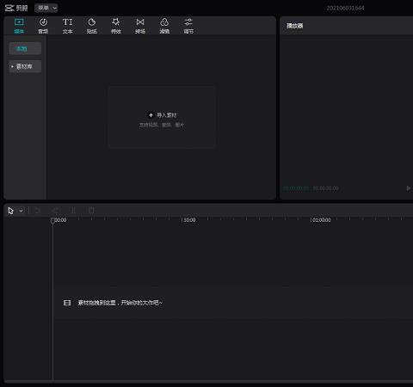Click the 导入素材 import media button
The image size is (413, 387).
click(163, 115)
